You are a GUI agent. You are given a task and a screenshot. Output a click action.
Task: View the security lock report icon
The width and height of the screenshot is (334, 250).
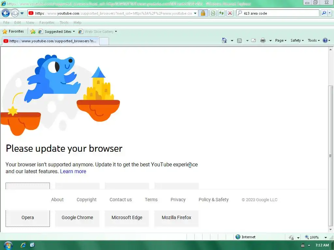tap(203, 13)
